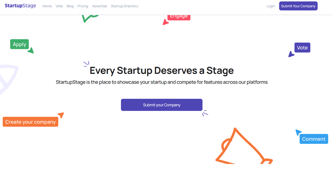Image resolution: width=332 pixels, height=182 pixels.
Task: Open the Home menu item
Action: [x=47, y=6]
